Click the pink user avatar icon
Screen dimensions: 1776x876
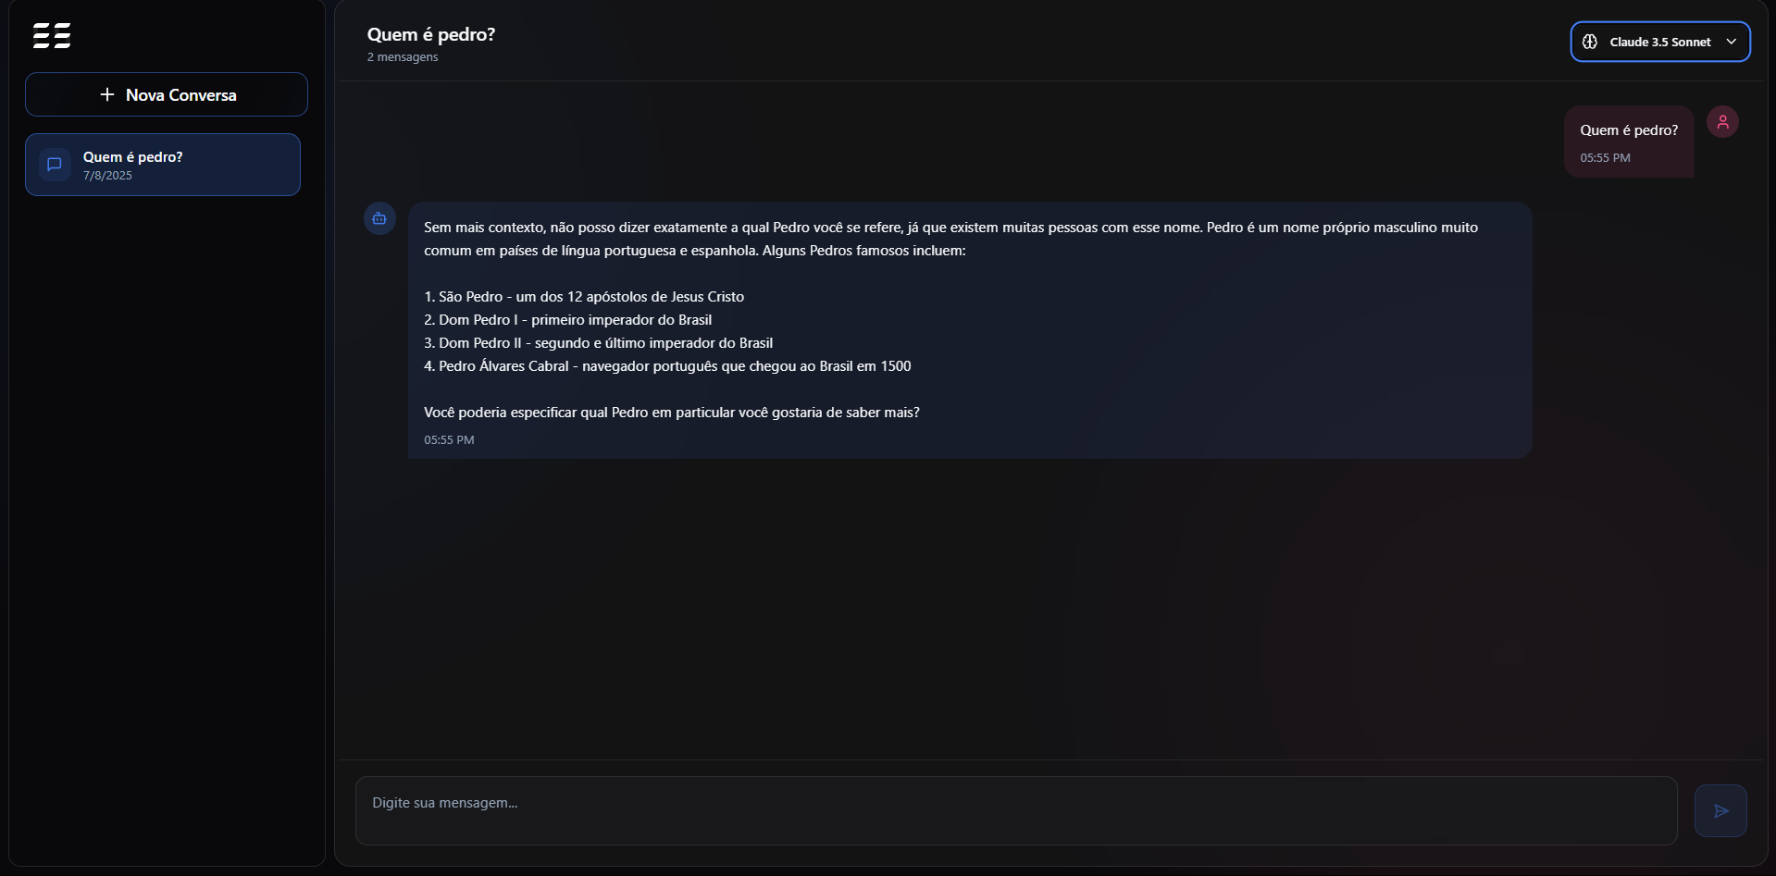click(x=1722, y=122)
